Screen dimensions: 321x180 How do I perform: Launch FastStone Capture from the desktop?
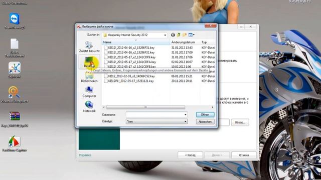tap(15, 144)
